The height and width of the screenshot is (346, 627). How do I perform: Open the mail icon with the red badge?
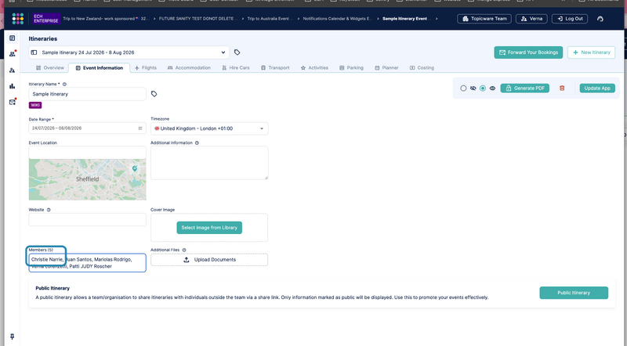[x=13, y=102]
